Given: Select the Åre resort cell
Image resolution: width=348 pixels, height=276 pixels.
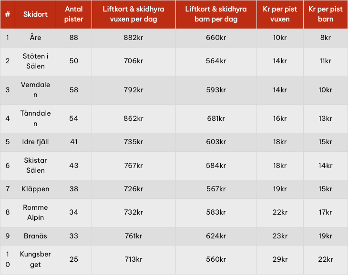Looking at the screenshot, I should pyautogui.click(x=35, y=38).
